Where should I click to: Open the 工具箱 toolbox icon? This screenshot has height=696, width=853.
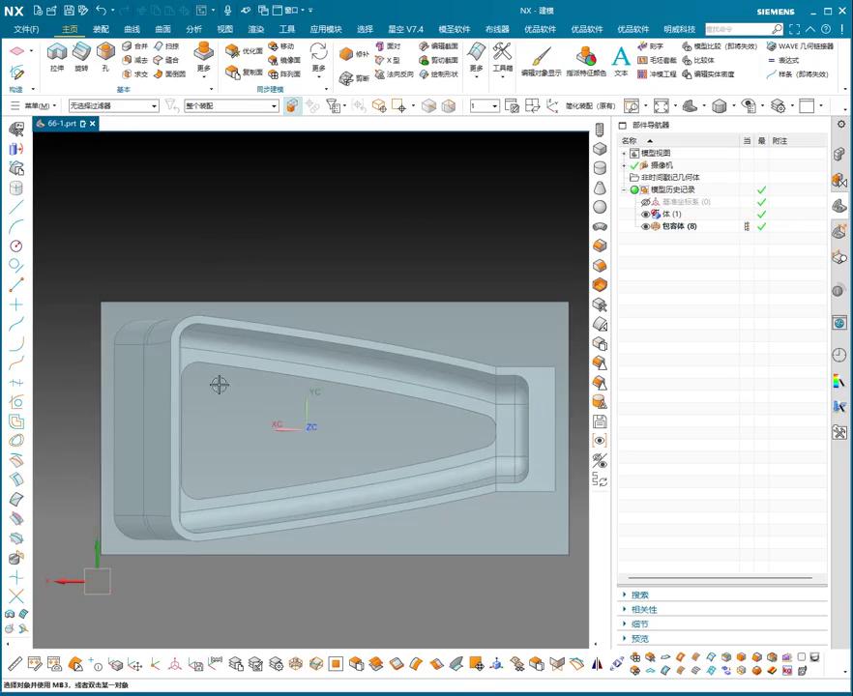(502, 52)
